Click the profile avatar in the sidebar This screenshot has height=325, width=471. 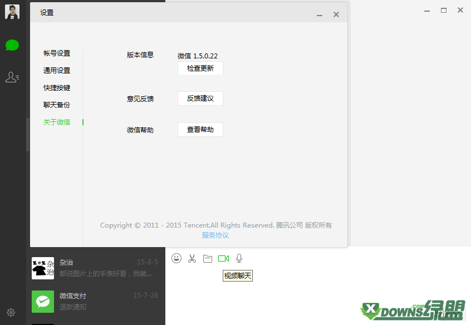(12, 12)
